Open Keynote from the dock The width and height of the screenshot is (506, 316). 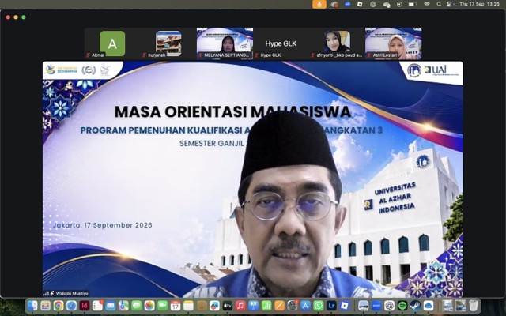[253, 306]
